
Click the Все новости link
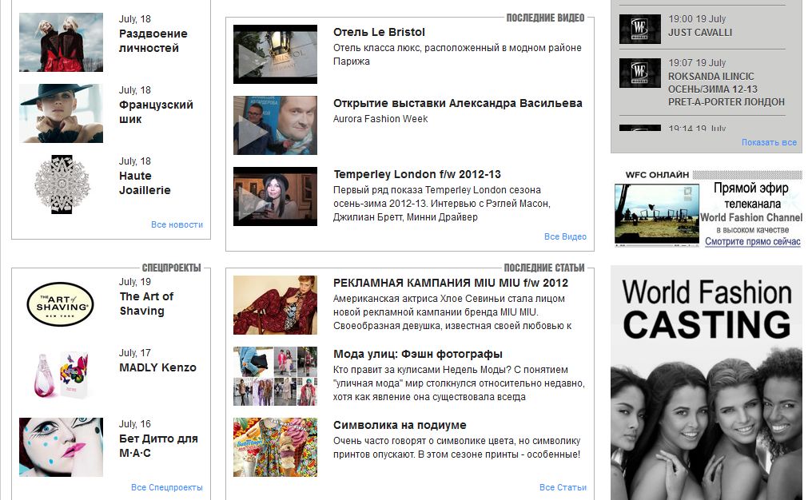[x=177, y=224]
